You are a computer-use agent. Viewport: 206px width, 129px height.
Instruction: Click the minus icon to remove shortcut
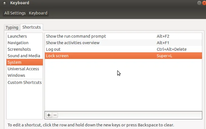[55, 115]
